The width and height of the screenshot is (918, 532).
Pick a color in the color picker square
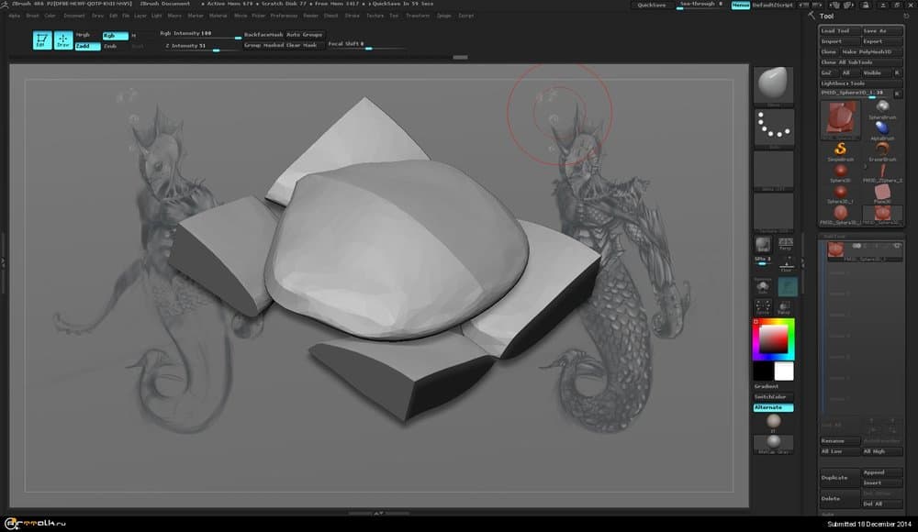774,340
